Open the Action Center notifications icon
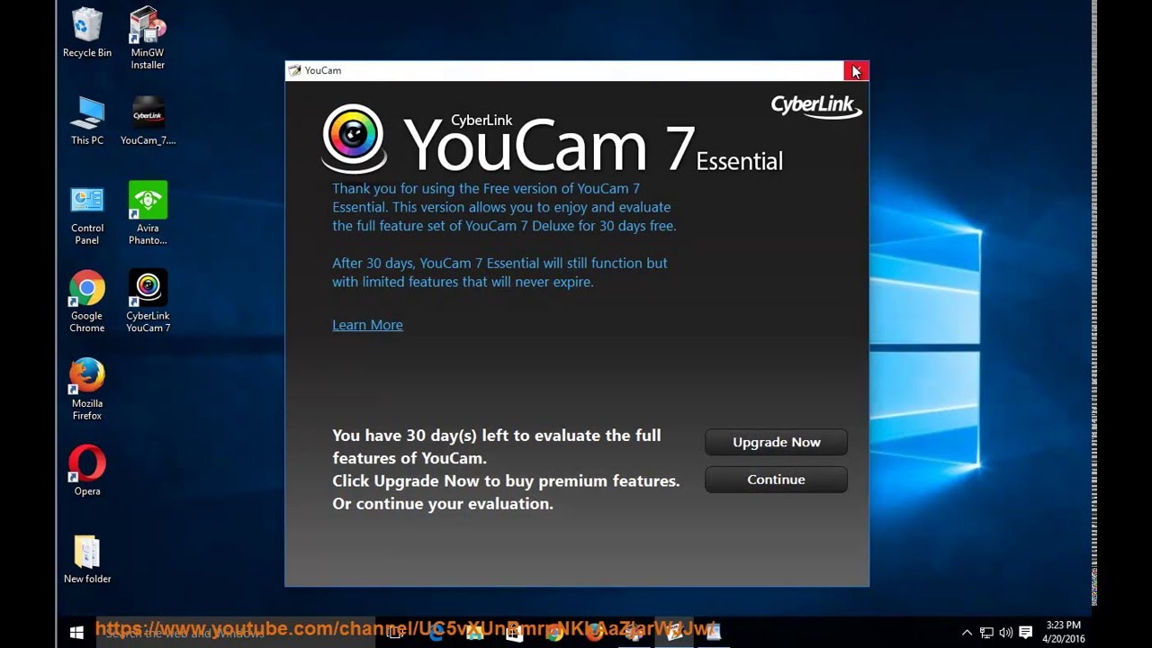 tap(1025, 633)
